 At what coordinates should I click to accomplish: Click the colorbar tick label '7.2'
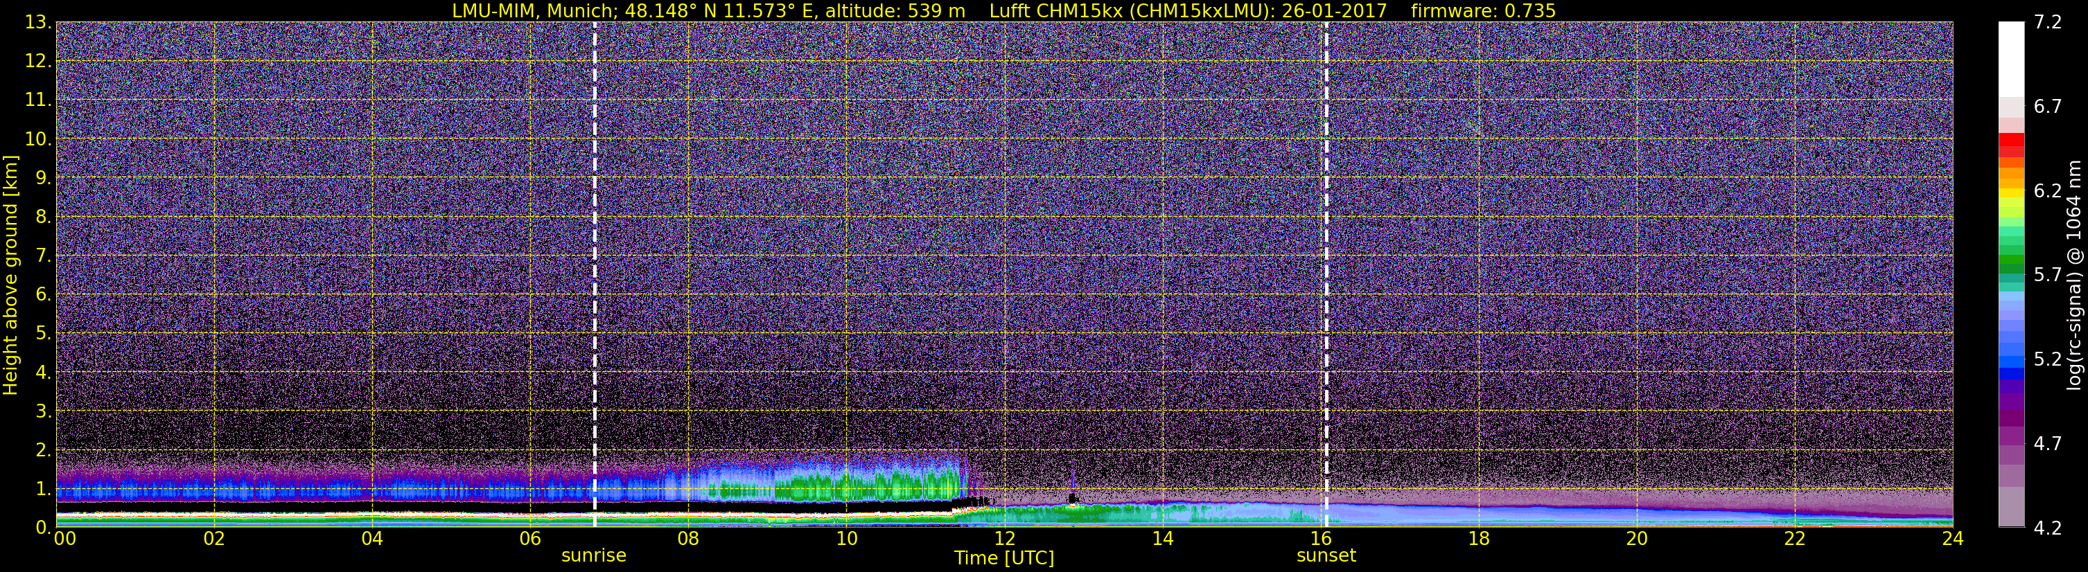click(x=2048, y=23)
